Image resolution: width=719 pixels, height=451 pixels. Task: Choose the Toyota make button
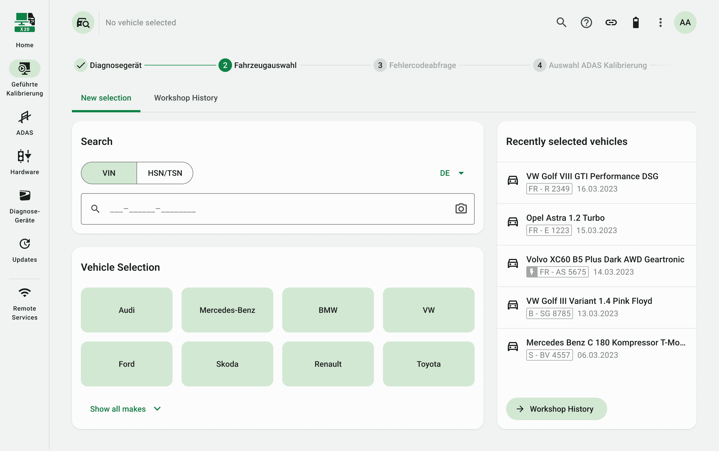[429, 364]
